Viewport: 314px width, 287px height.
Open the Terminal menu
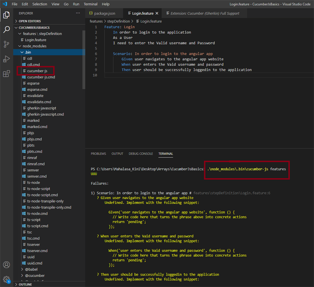click(90, 4)
